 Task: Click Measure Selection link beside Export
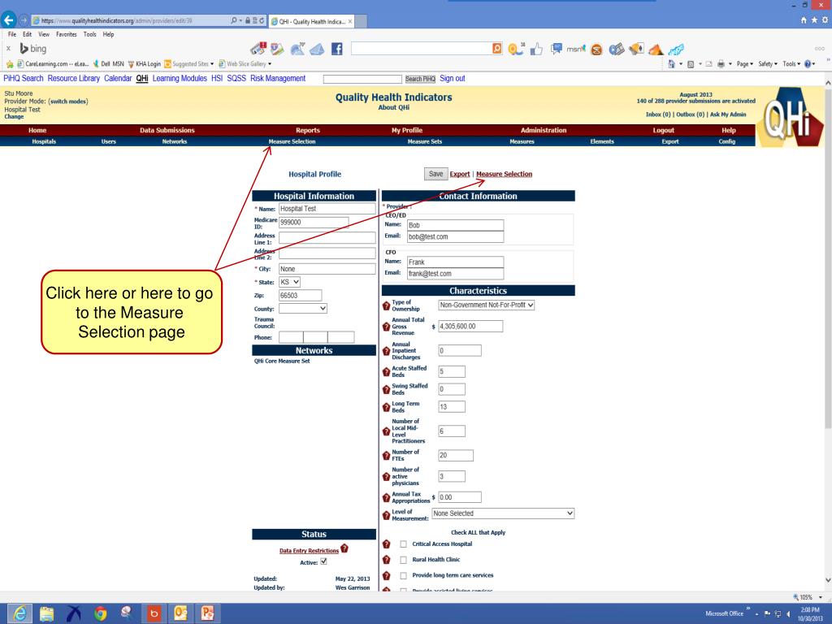point(504,174)
